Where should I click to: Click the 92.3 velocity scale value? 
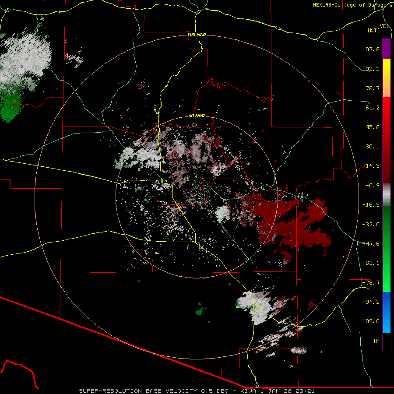coord(373,69)
